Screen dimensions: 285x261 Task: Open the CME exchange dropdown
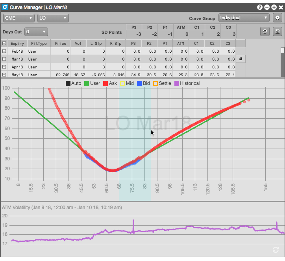pos(19,18)
